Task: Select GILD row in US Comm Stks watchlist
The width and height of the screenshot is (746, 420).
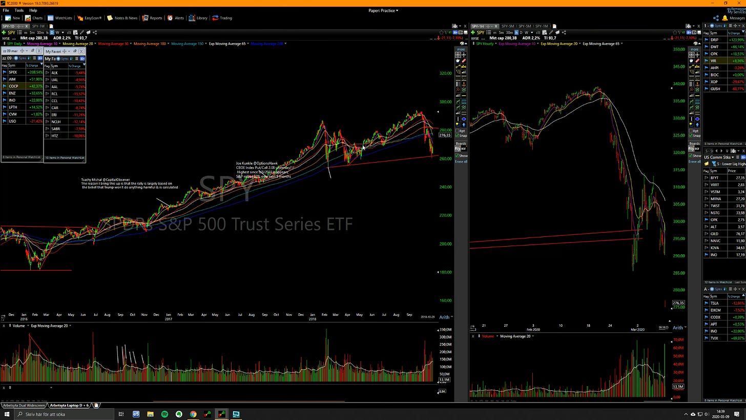Action: click(724, 234)
